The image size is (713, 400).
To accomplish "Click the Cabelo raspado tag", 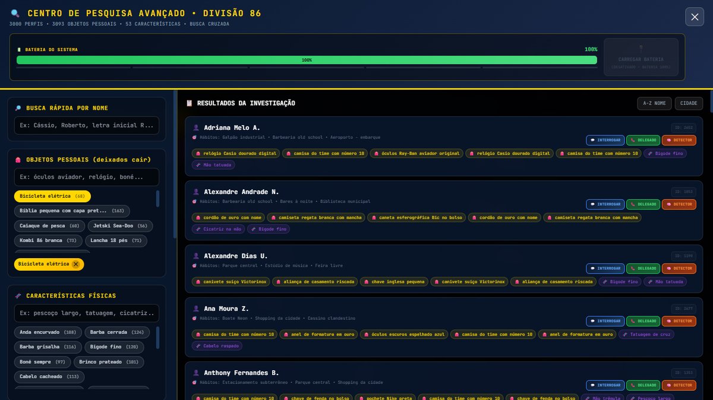I will [x=216, y=346].
